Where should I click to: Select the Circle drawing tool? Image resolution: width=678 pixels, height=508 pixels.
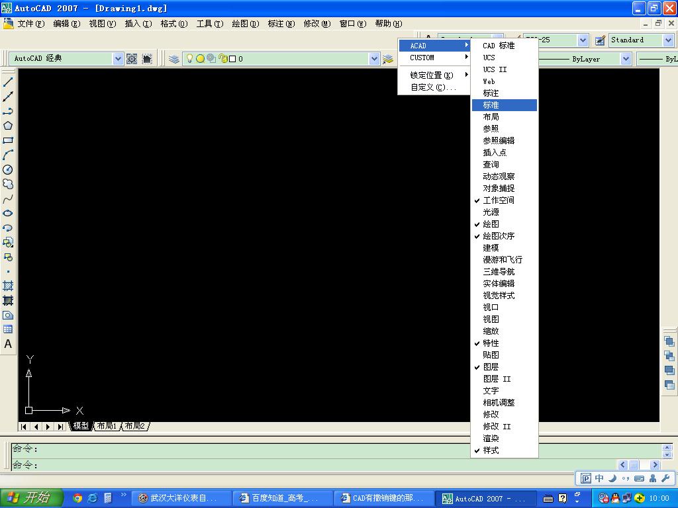tap(8, 169)
